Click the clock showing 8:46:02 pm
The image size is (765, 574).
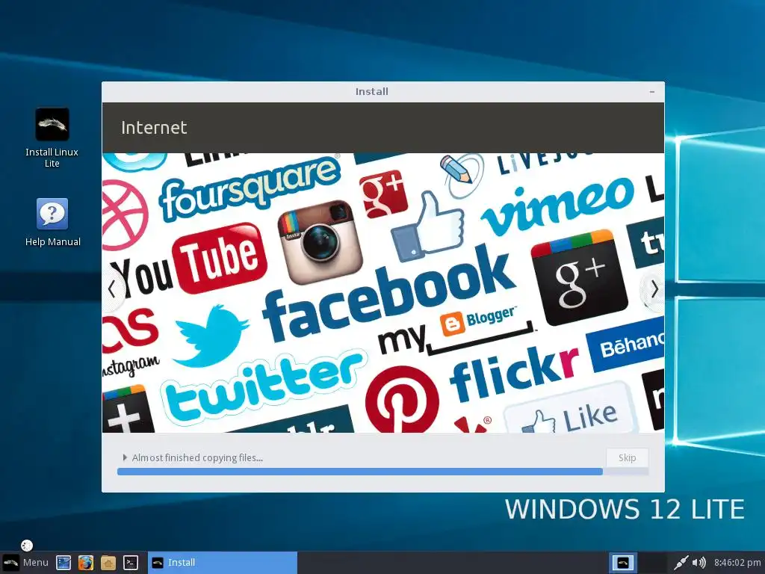coord(737,563)
